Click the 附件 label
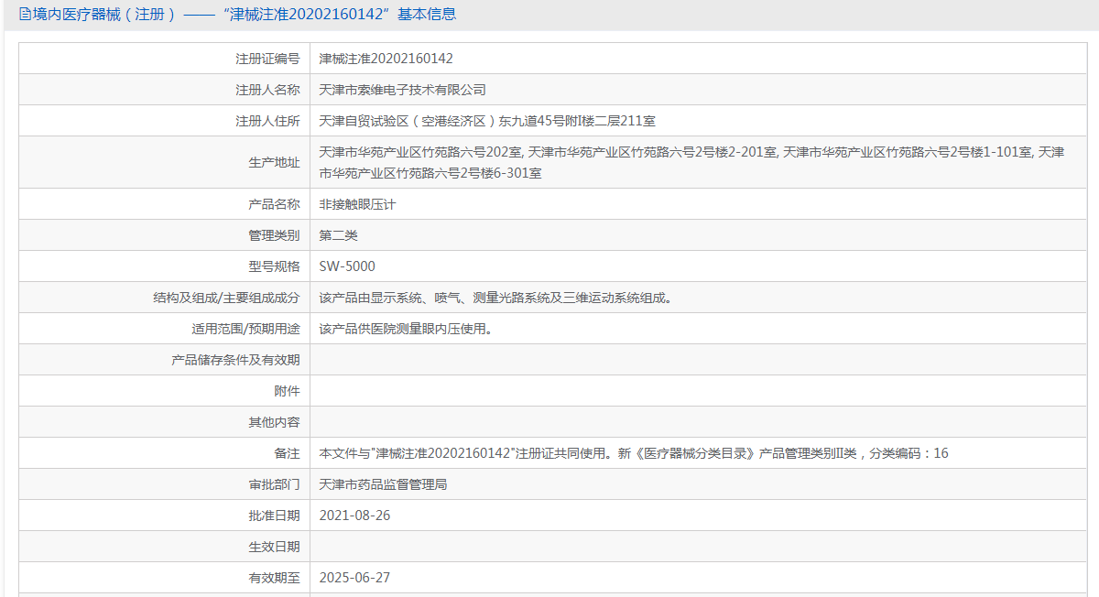 287,391
